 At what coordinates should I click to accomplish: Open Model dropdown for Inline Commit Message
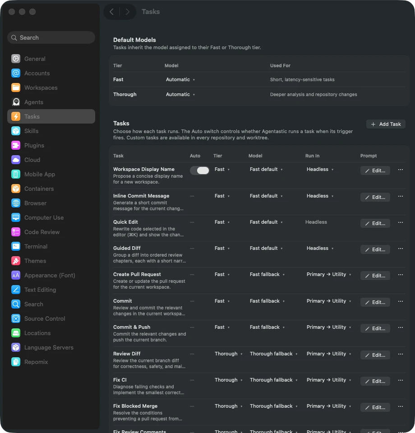click(266, 196)
